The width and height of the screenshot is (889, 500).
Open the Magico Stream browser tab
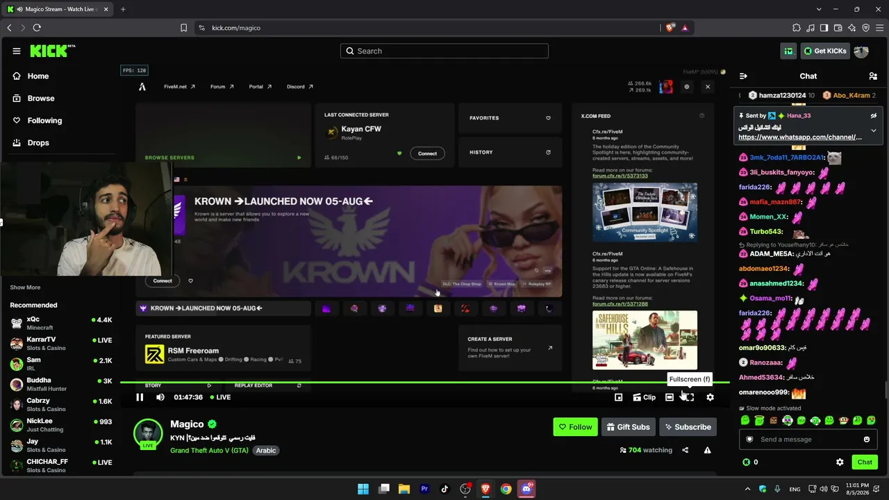click(x=57, y=9)
